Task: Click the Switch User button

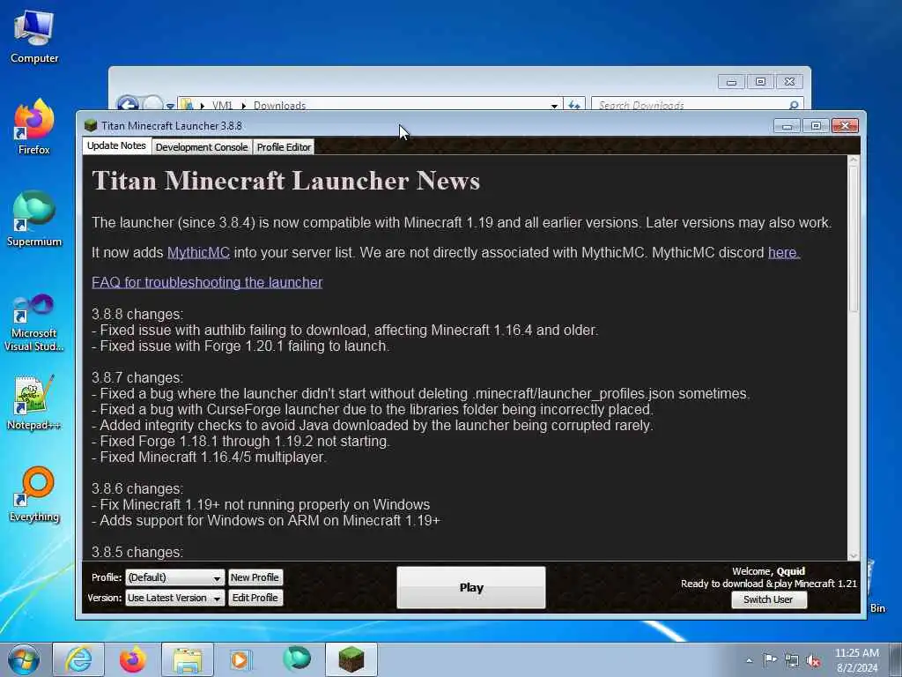Action: [x=768, y=599]
